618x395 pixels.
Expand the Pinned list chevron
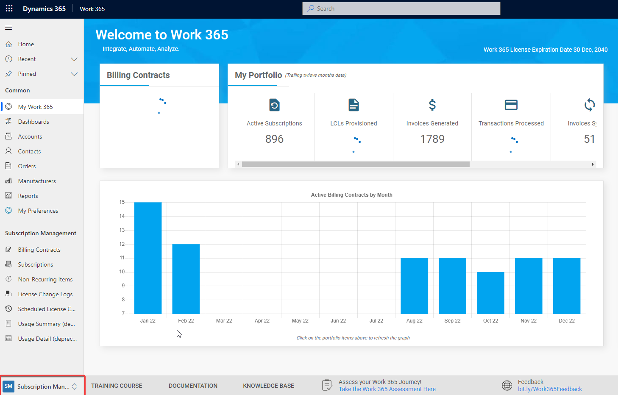point(74,74)
